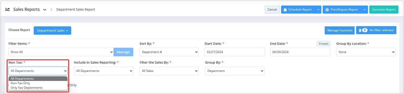404x94 pixels.
Task: Open the Schedule Report arrow dropdown
Action: pos(318,10)
